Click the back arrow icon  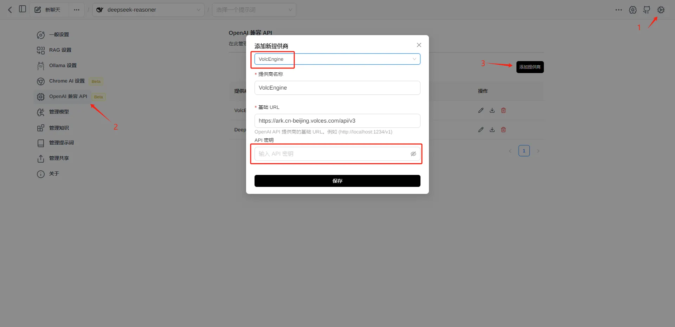(x=10, y=10)
